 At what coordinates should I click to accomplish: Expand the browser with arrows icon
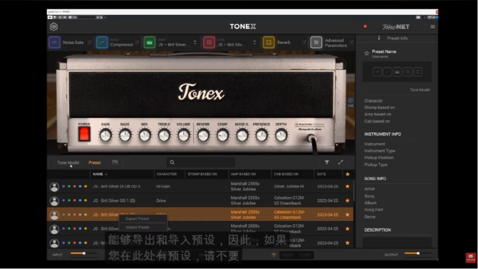coord(340,163)
